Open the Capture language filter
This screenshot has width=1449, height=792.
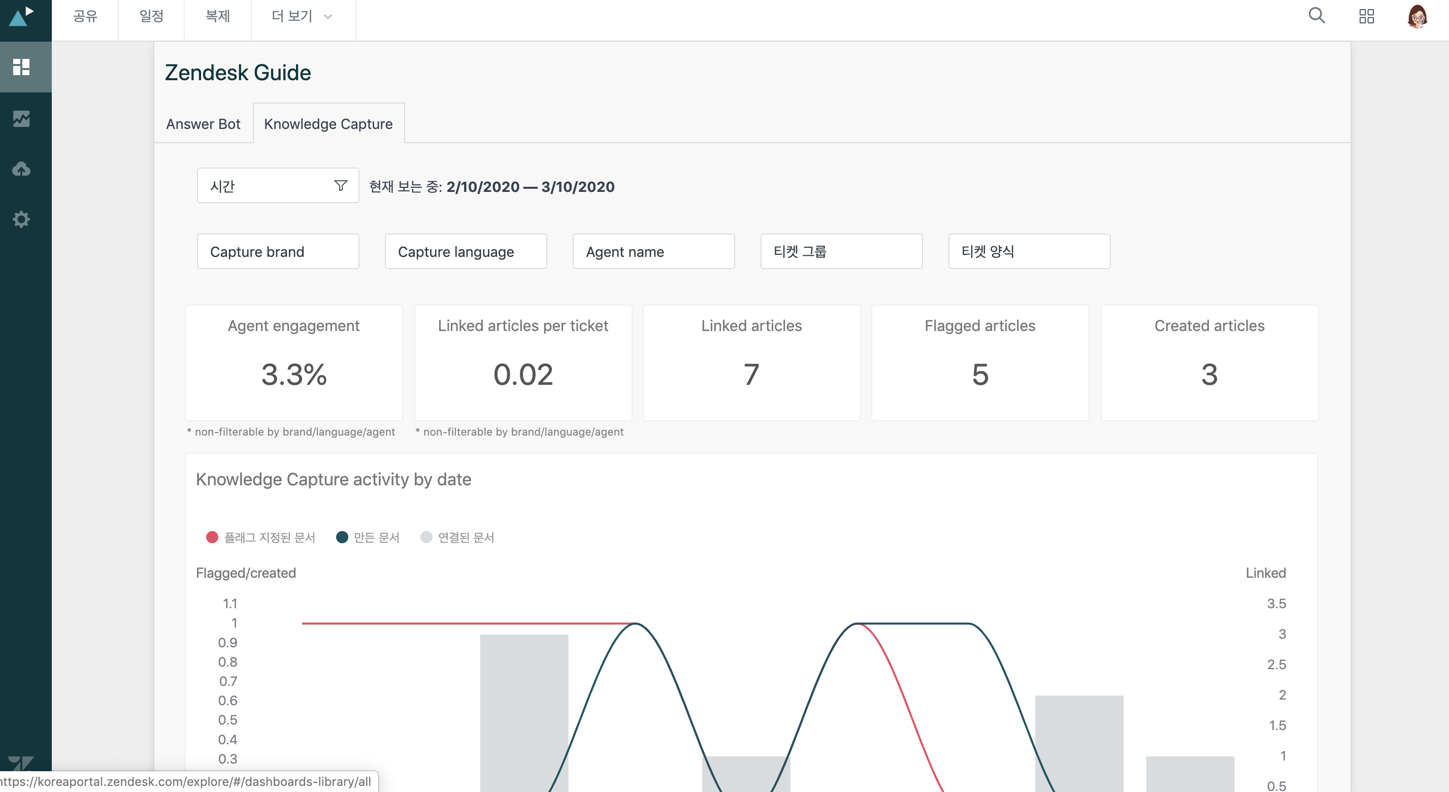point(466,251)
